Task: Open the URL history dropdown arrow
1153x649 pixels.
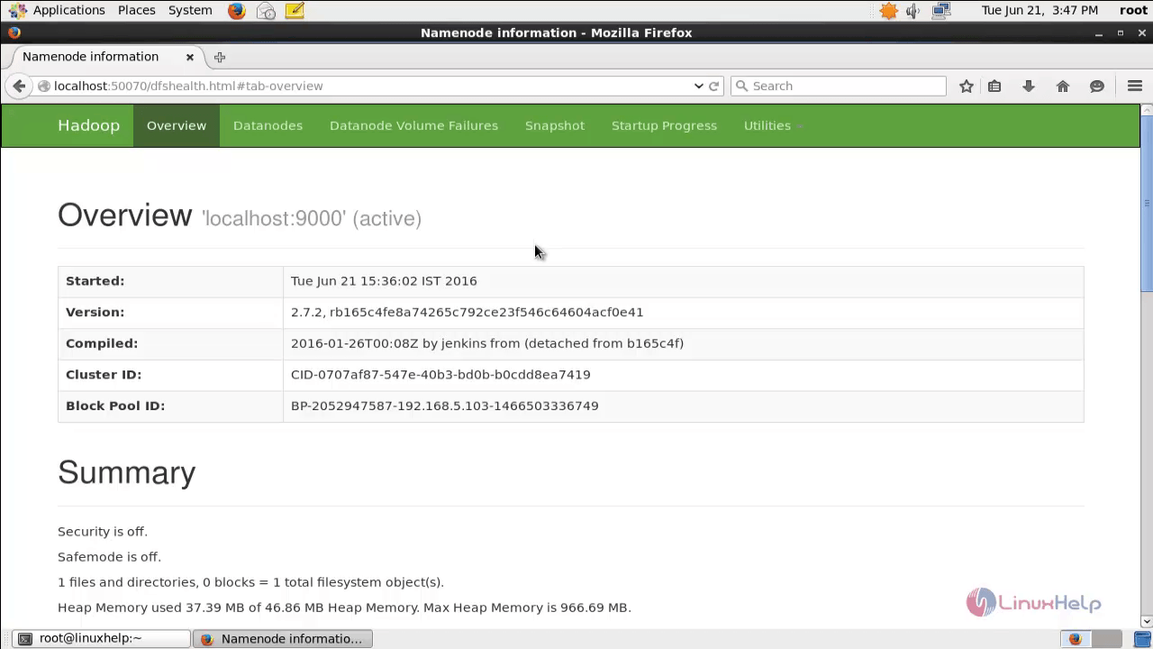Action: (698, 86)
